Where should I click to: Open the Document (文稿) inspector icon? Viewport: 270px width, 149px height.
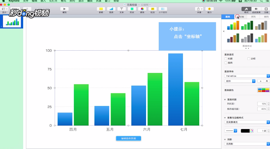(x=266, y=9)
